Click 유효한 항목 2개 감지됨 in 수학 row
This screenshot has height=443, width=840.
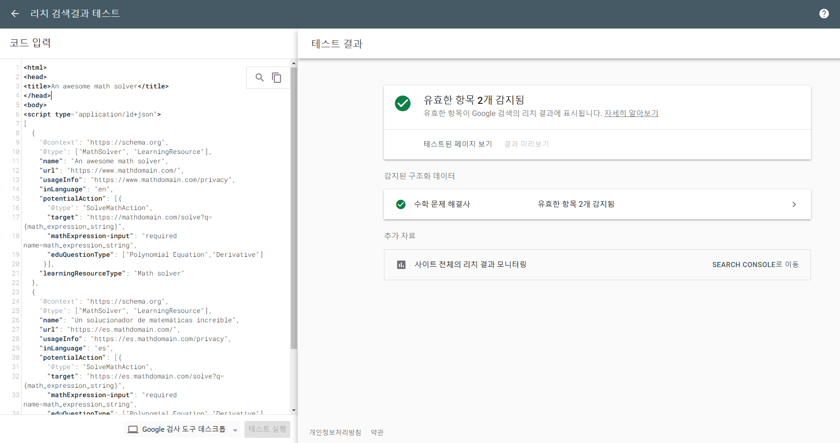tap(576, 204)
